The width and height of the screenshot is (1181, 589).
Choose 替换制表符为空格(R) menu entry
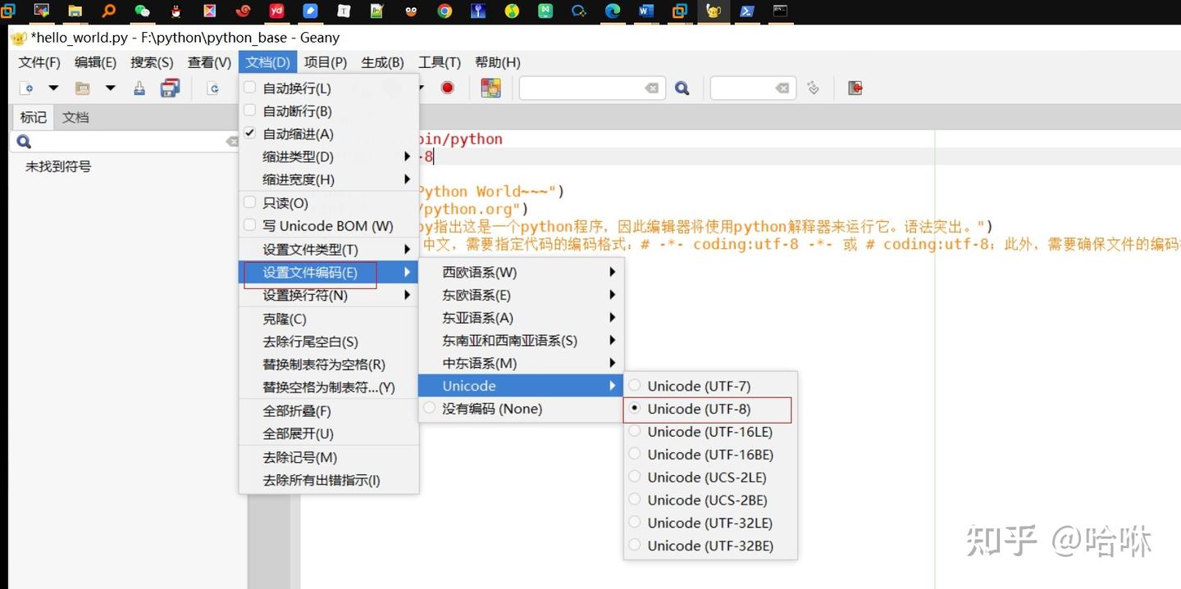click(x=329, y=365)
